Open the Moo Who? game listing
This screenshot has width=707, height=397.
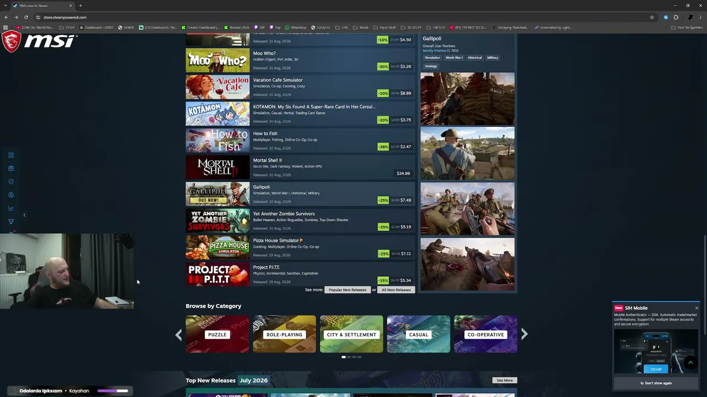pos(300,60)
